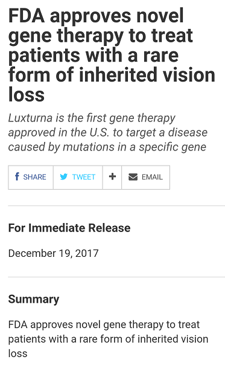Select the TWEET label text

click(x=84, y=176)
